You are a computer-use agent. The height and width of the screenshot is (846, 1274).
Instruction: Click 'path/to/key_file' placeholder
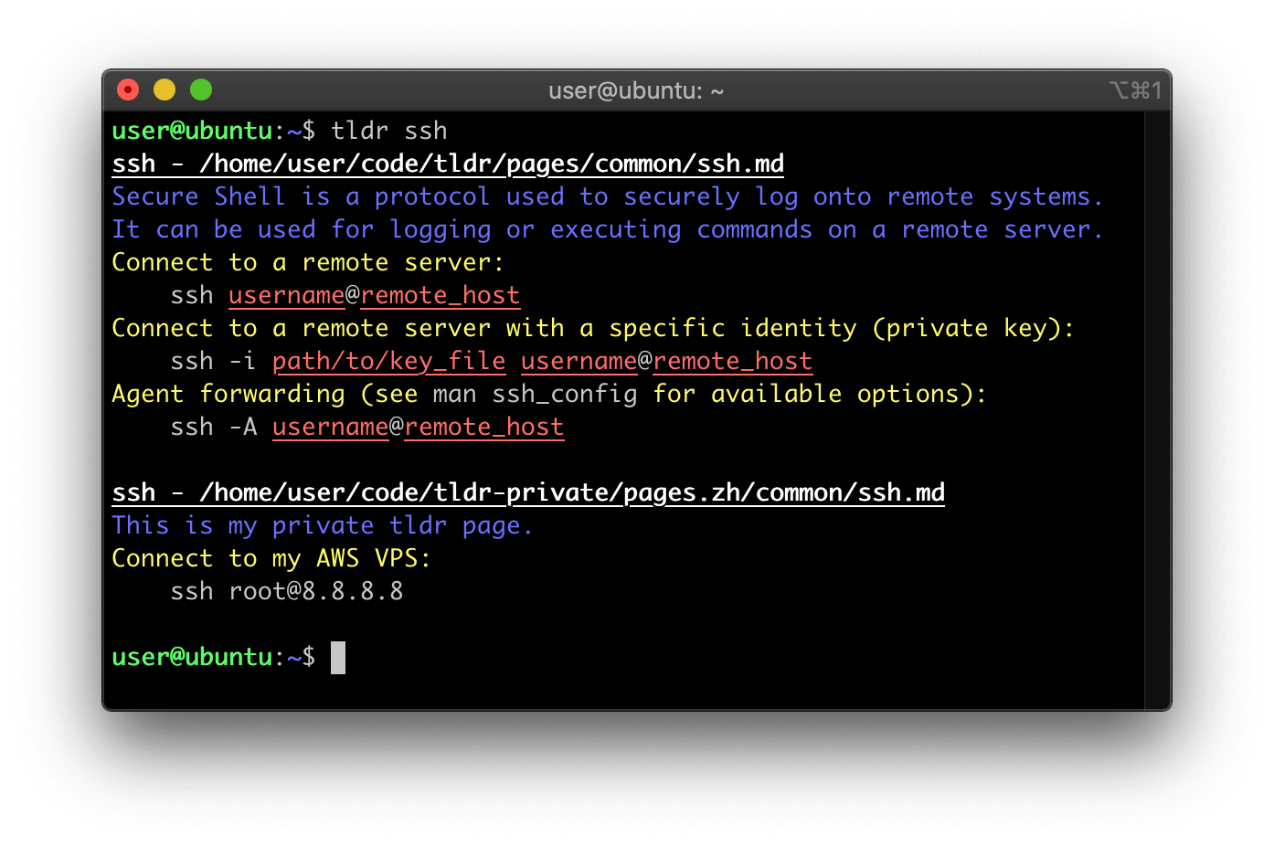point(389,362)
